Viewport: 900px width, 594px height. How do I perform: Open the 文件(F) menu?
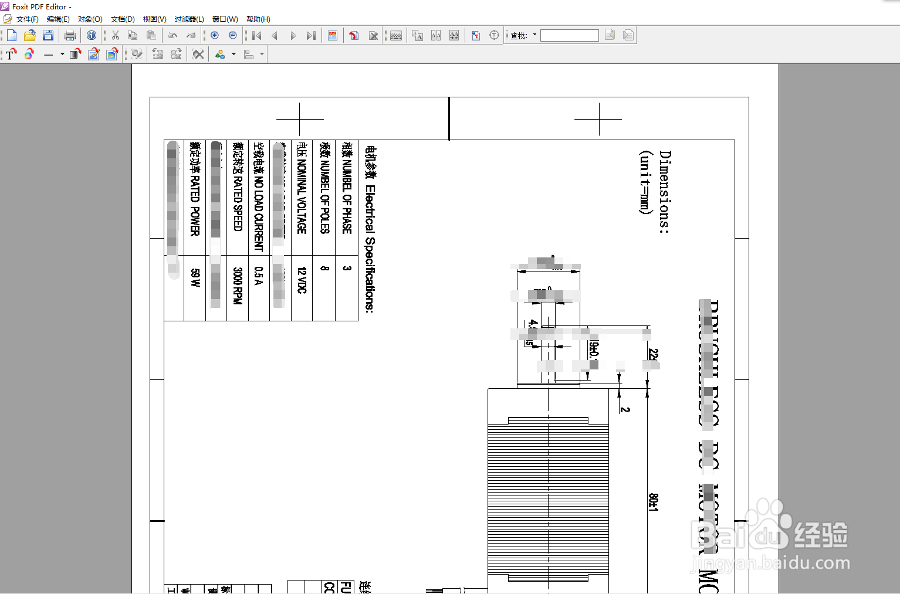point(27,19)
